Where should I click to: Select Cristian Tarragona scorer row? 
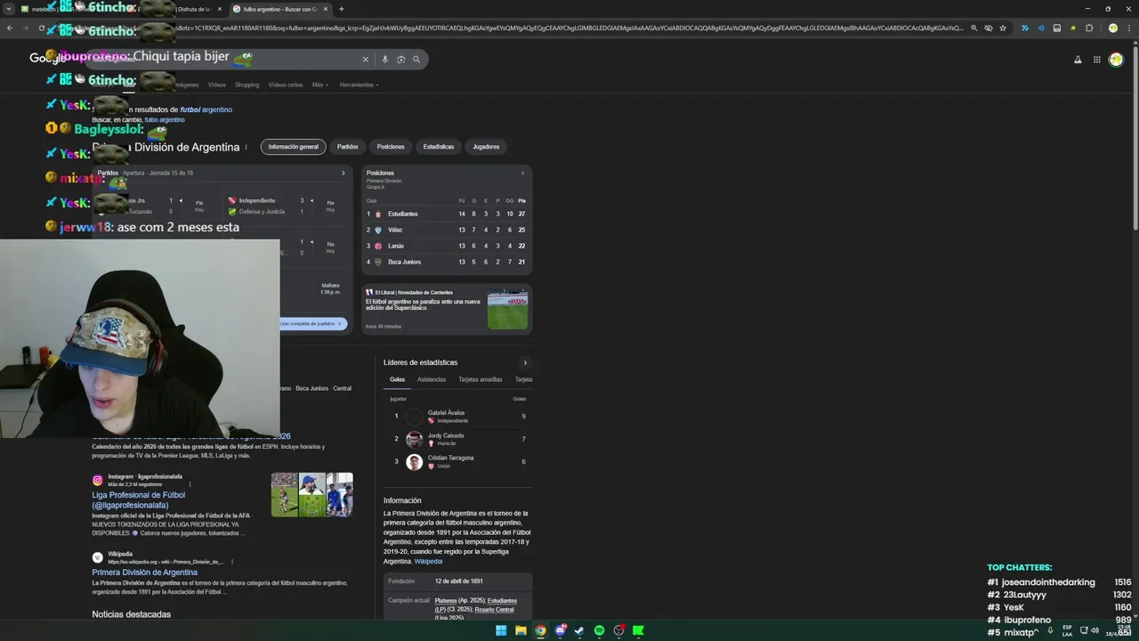(x=459, y=461)
